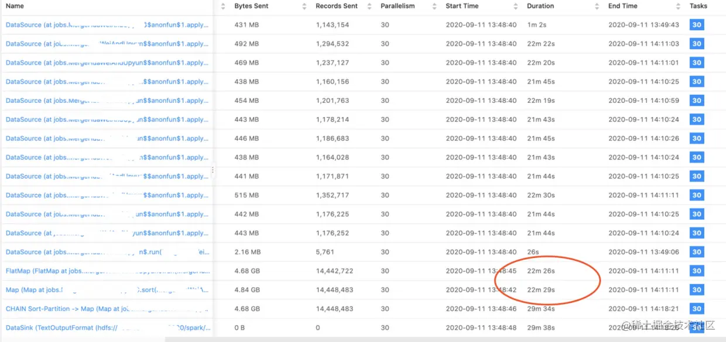Select the 1m 2s duration cell
Screen dimensions: 726x342
coord(538,25)
